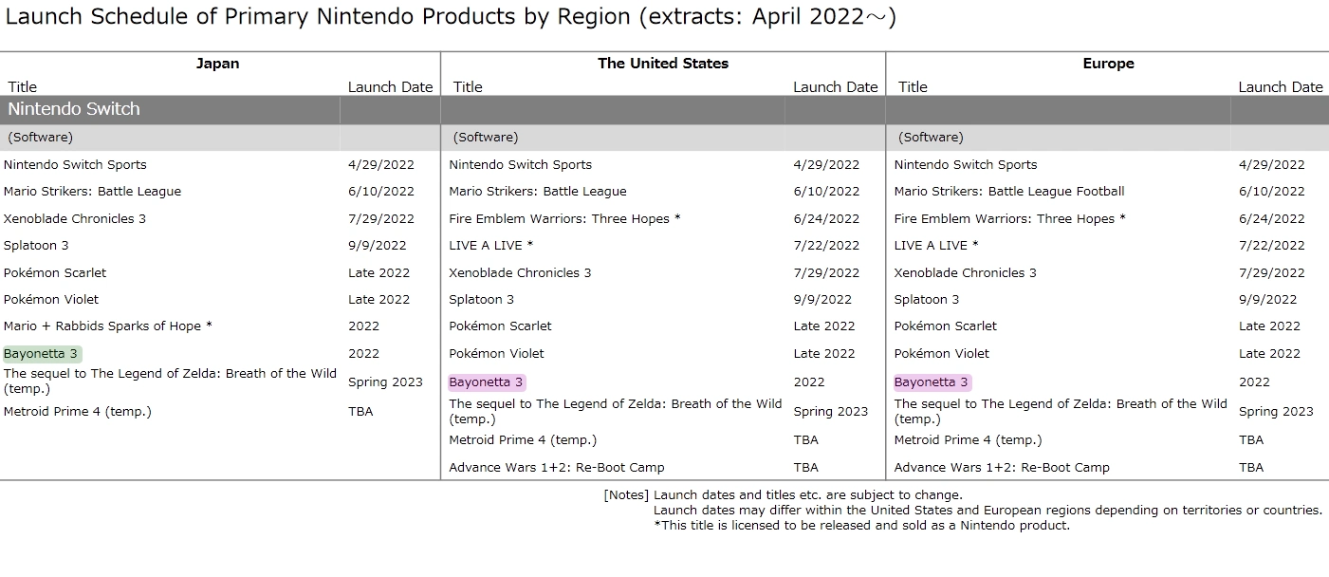Click the green-highlighted Bayonetta 3 in Japan column
This screenshot has height=577, width=1329.
(41, 354)
